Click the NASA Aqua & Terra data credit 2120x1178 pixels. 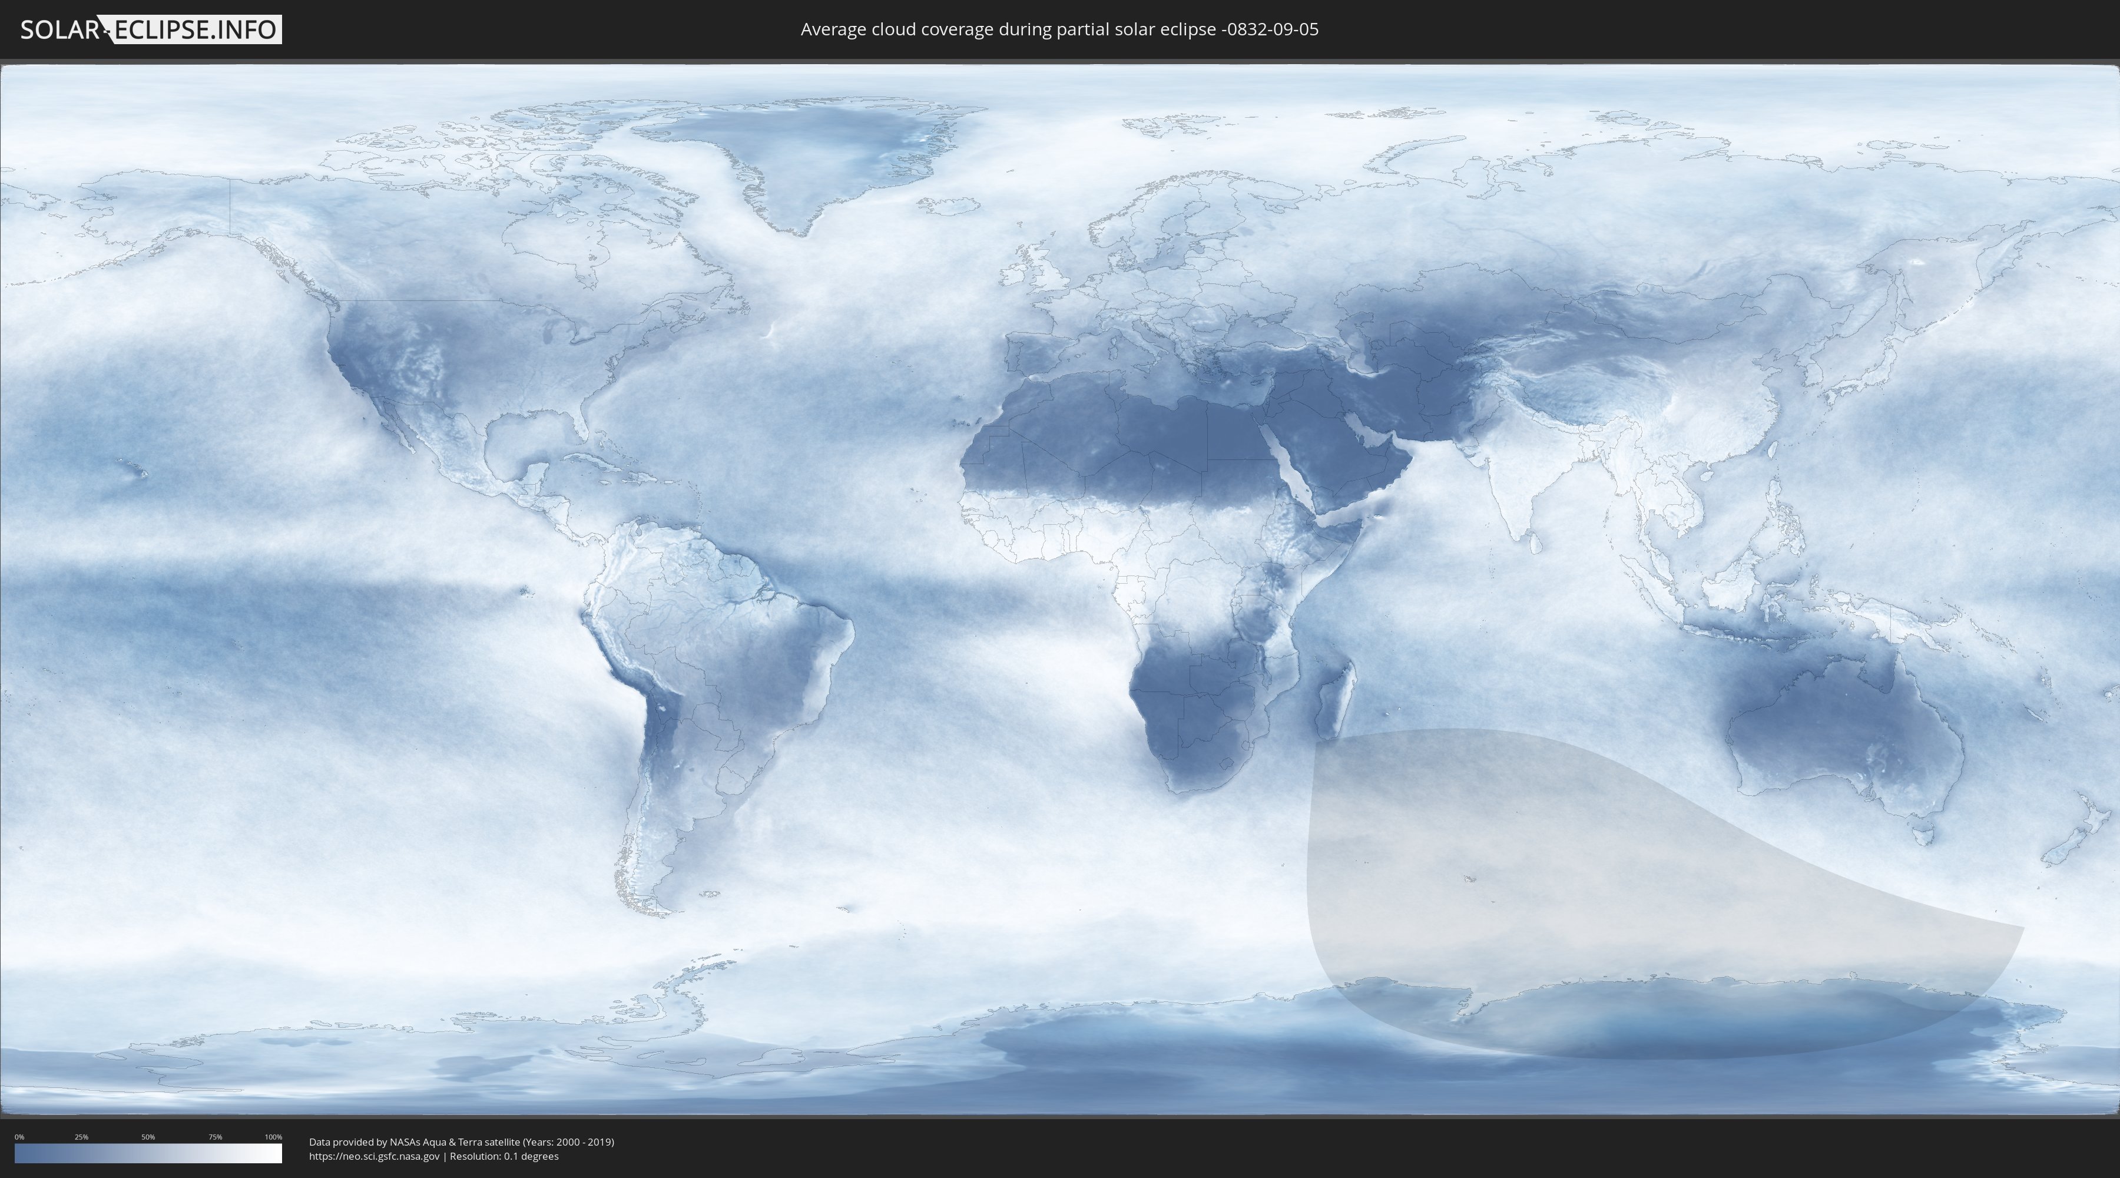click(x=461, y=1142)
